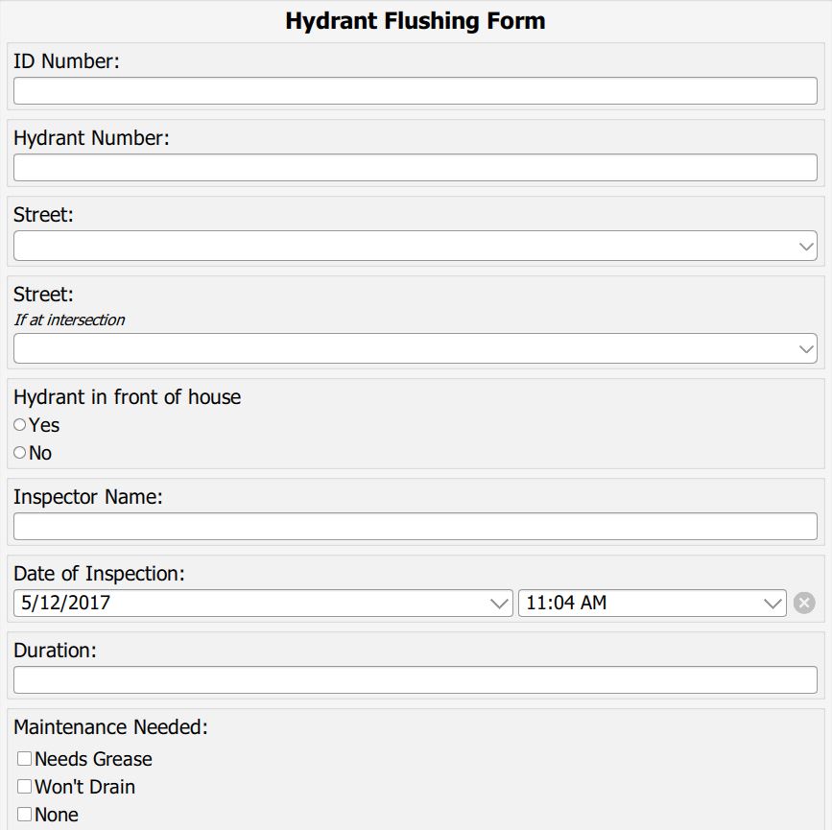The width and height of the screenshot is (832, 830).
Task: Open the inspection time dropdown
Action: tap(773, 604)
